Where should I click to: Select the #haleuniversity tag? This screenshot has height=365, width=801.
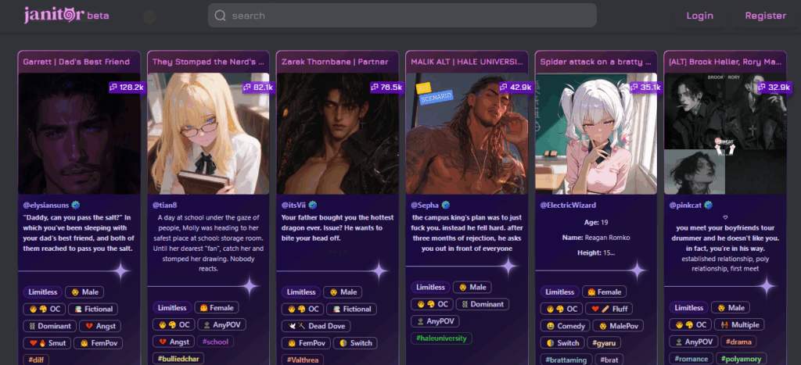coord(440,338)
